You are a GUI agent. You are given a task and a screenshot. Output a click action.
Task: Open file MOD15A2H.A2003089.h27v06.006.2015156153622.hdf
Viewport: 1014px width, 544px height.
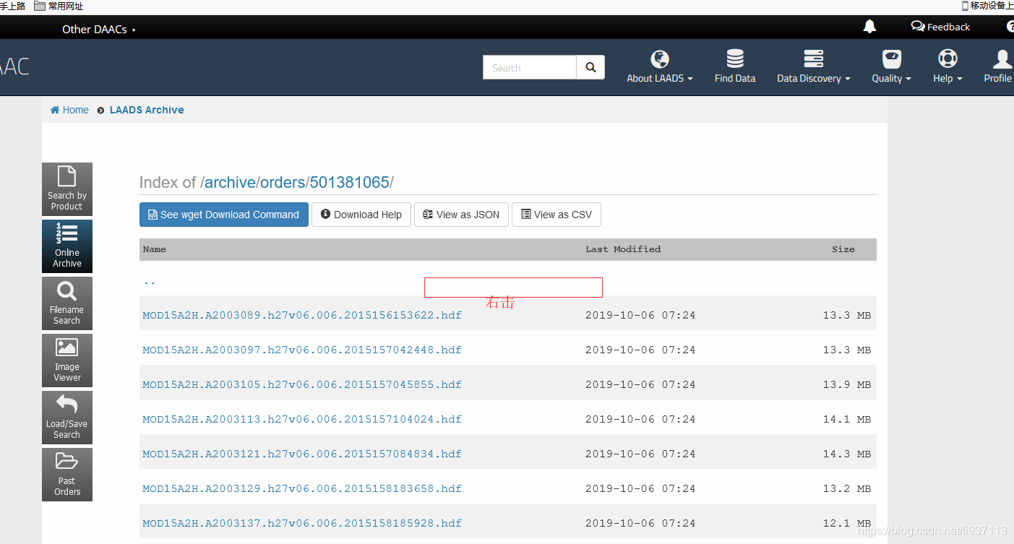pyautogui.click(x=302, y=315)
